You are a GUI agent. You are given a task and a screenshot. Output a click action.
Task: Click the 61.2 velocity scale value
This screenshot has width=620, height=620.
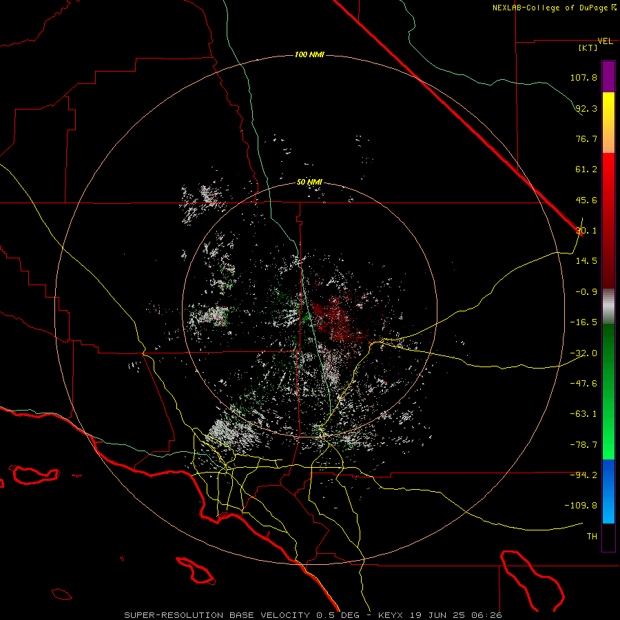pos(586,169)
